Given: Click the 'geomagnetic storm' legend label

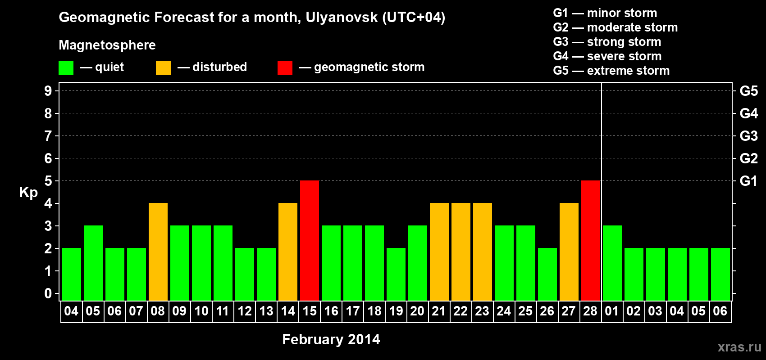Looking at the screenshot, I should click(369, 67).
